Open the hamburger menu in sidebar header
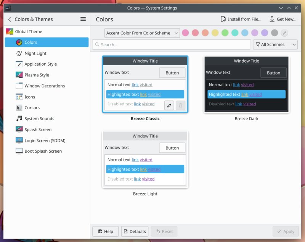The width and height of the screenshot is (305, 242). (83, 19)
